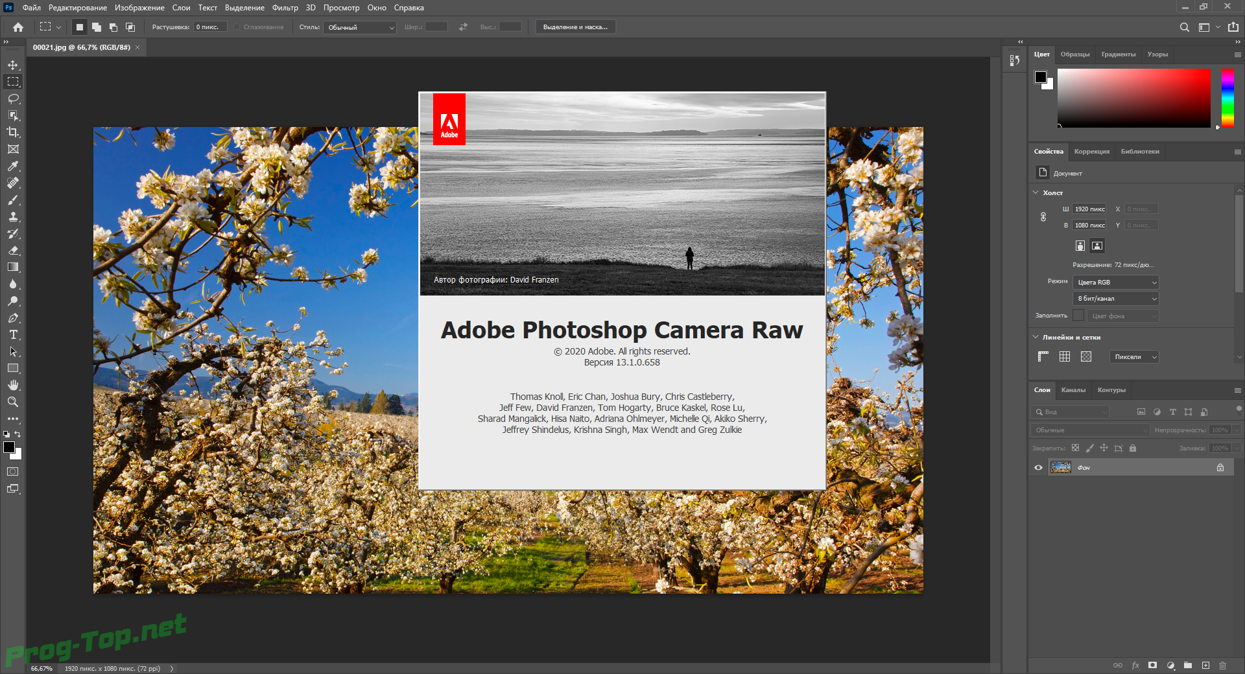This screenshot has width=1245, height=674.
Task: Collapse the Холст section
Action: (1036, 192)
